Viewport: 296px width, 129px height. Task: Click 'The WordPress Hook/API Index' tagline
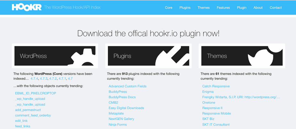tap(72, 7)
